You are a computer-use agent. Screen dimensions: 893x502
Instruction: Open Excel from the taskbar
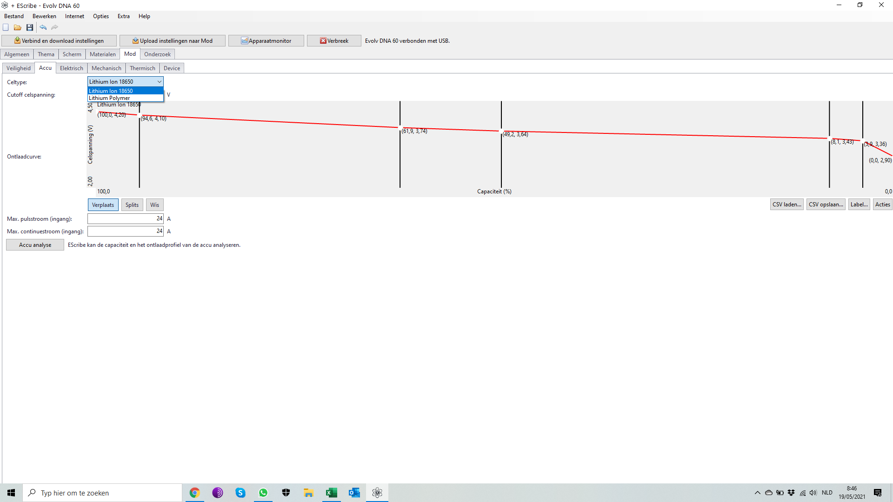[x=331, y=493]
